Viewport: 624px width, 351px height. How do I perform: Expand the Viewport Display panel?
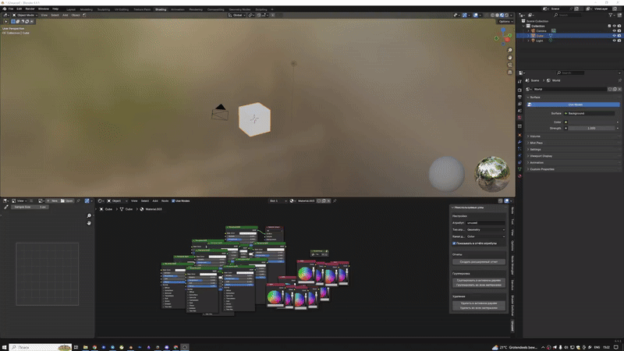(541, 155)
